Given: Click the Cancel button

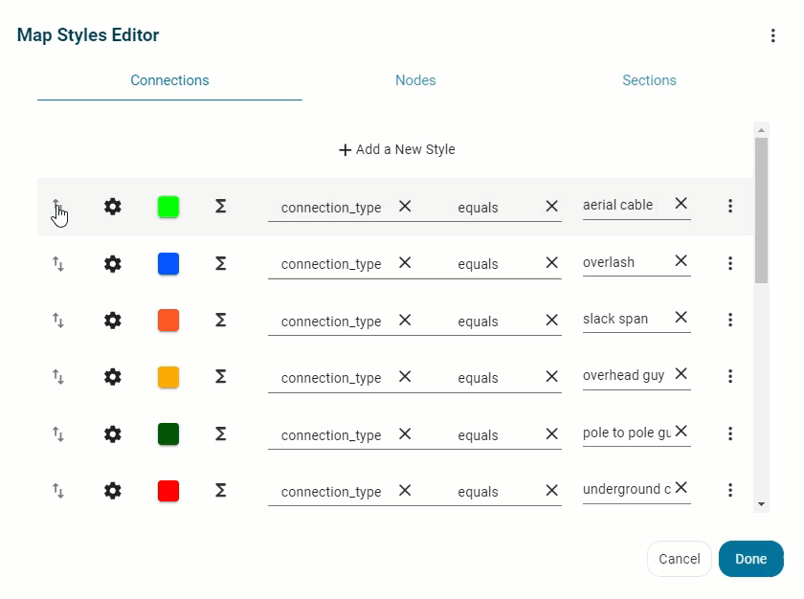Looking at the screenshot, I should [x=680, y=559].
